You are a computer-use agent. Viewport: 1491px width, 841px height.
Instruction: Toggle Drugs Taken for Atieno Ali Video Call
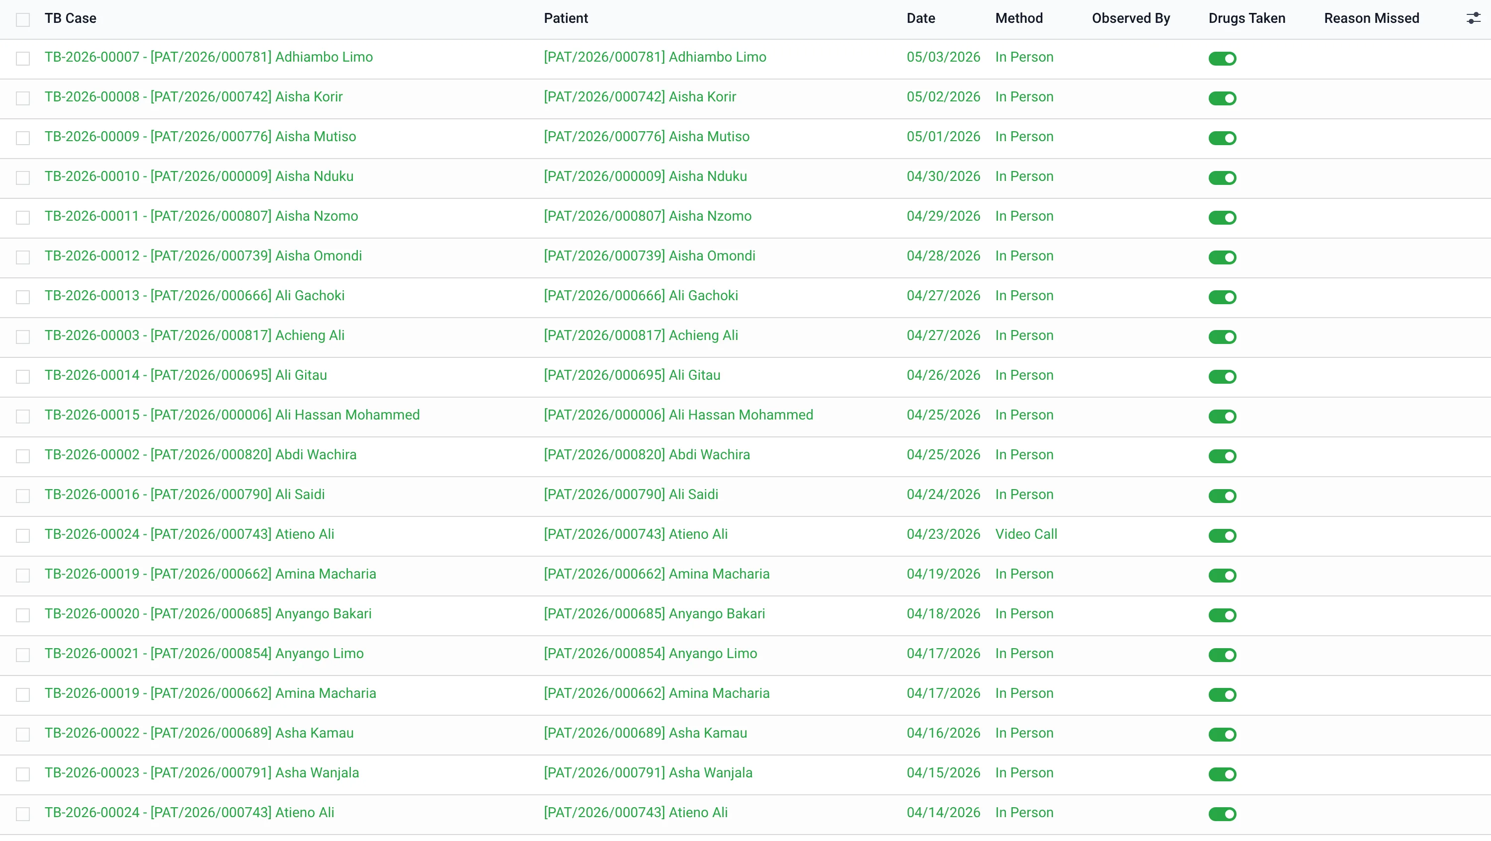point(1222,536)
